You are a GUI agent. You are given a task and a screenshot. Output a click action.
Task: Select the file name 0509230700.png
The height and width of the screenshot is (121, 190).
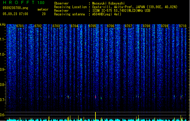(15, 8)
